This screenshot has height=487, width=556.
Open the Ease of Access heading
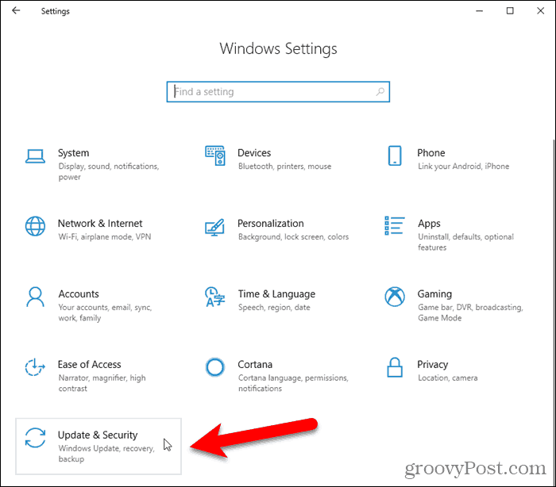point(89,364)
